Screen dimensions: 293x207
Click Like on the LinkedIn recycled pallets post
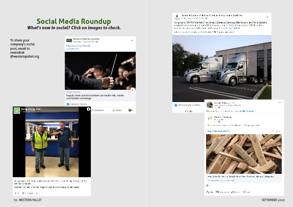[x=209, y=192]
